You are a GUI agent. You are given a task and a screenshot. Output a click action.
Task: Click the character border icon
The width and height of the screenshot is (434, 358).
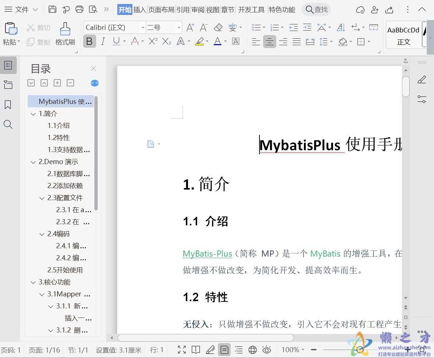tap(236, 42)
